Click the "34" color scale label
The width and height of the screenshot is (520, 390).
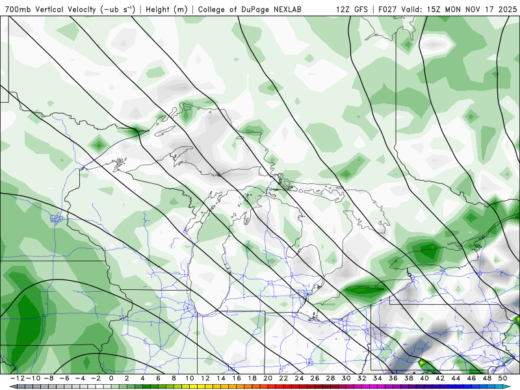(x=378, y=378)
